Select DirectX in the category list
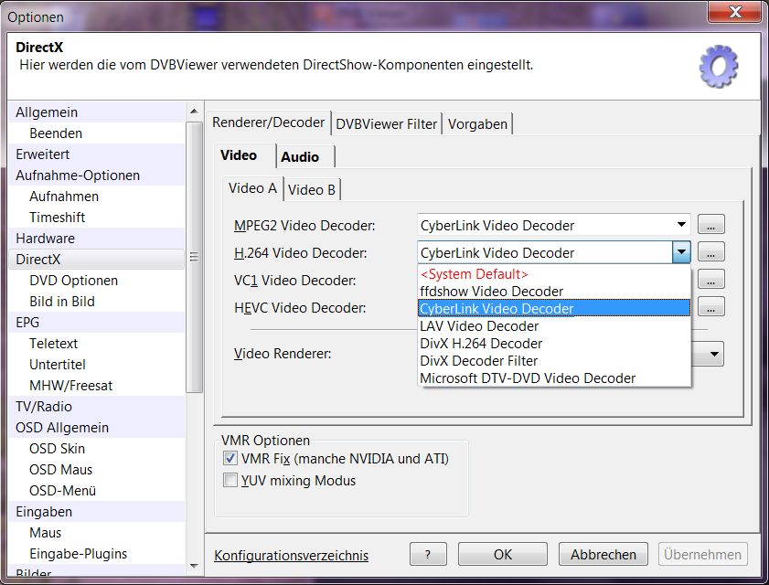 [97, 260]
